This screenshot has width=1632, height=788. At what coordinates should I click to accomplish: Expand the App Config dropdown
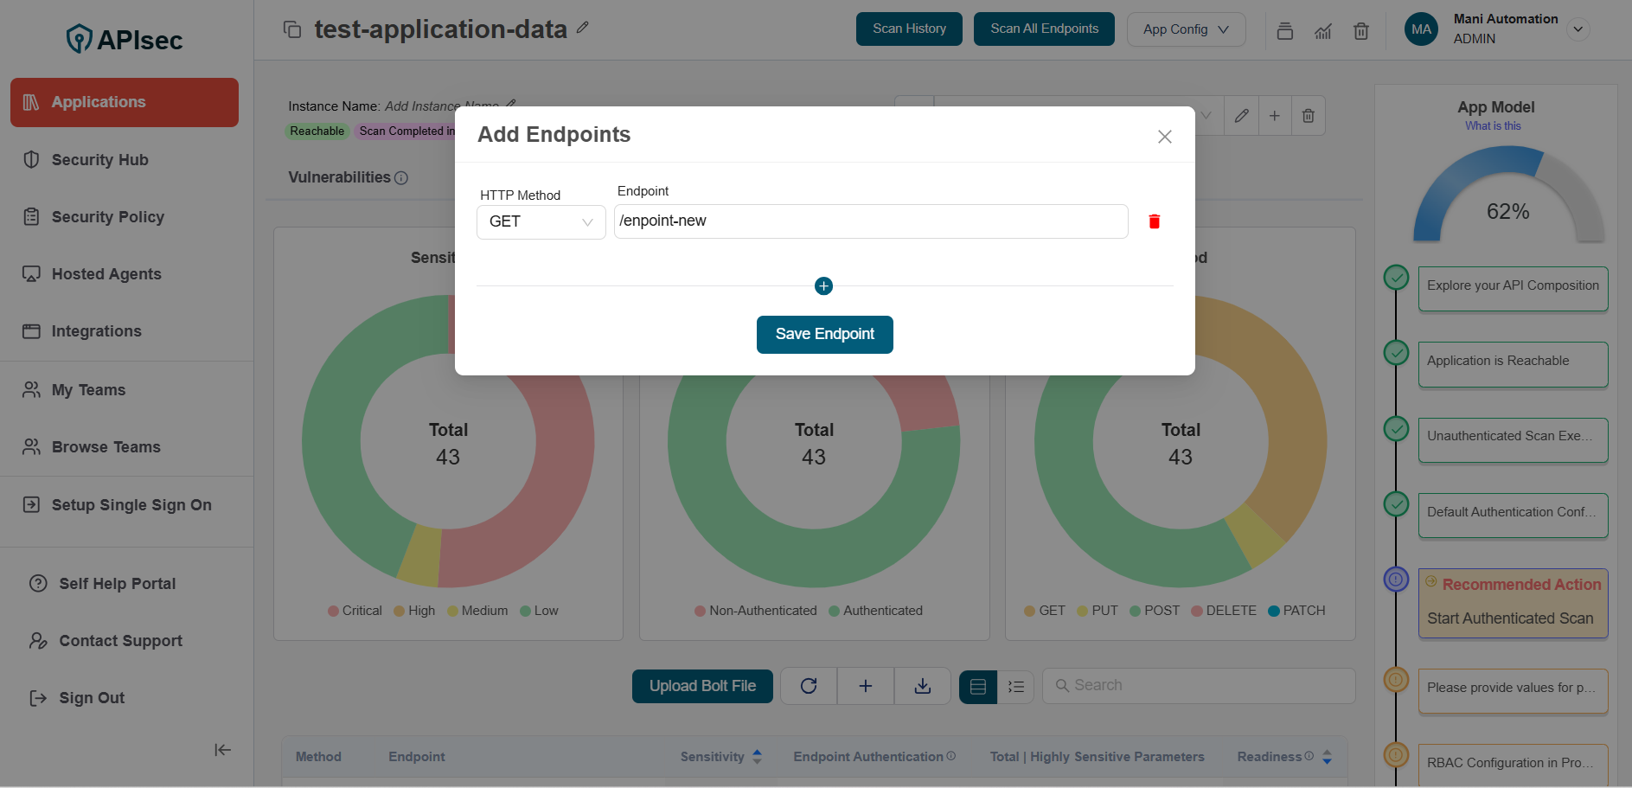coord(1186,29)
